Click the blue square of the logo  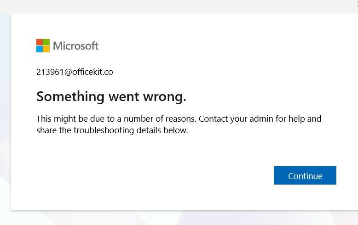(40, 49)
